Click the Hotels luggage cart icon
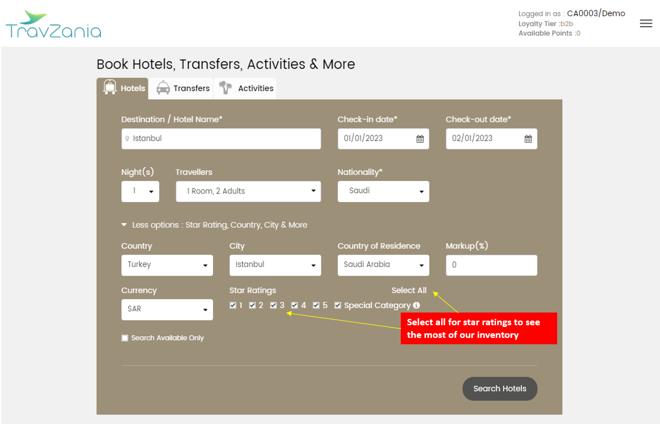This screenshot has height=424, width=660. tap(110, 88)
